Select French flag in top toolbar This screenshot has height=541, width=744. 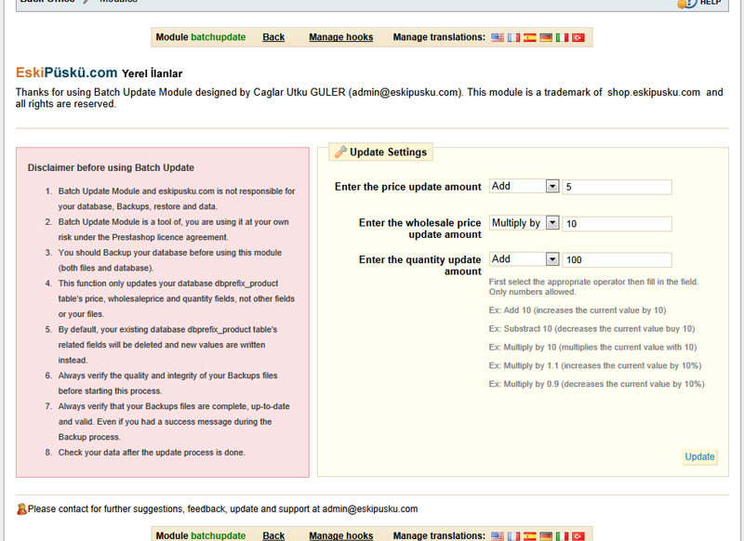513,37
